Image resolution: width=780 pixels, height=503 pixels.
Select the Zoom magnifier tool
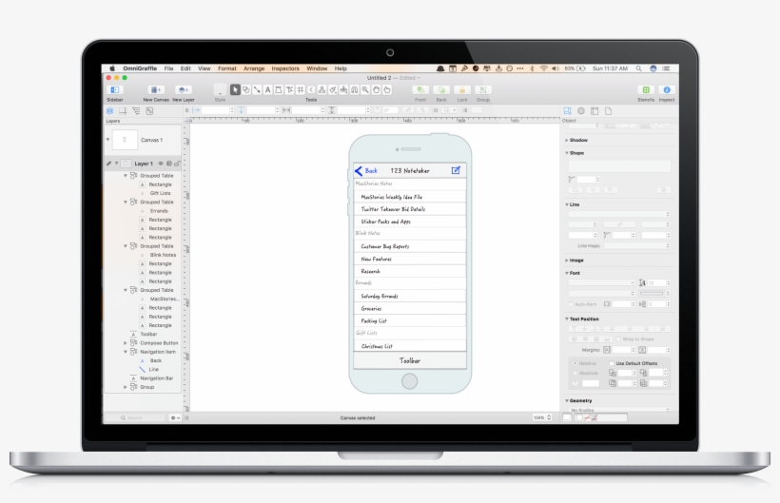[x=365, y=90]
